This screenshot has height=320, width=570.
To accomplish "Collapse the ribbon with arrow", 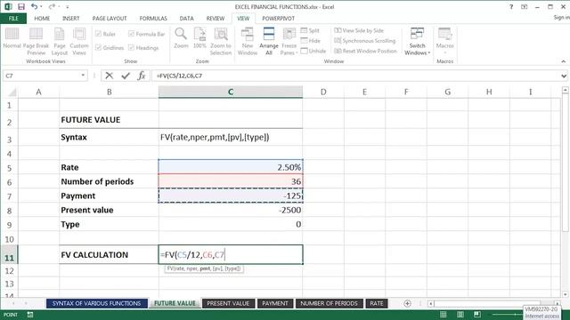I will click(563, 61).
